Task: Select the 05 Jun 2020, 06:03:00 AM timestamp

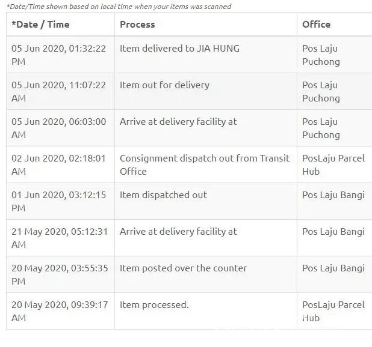Action: 58,128
